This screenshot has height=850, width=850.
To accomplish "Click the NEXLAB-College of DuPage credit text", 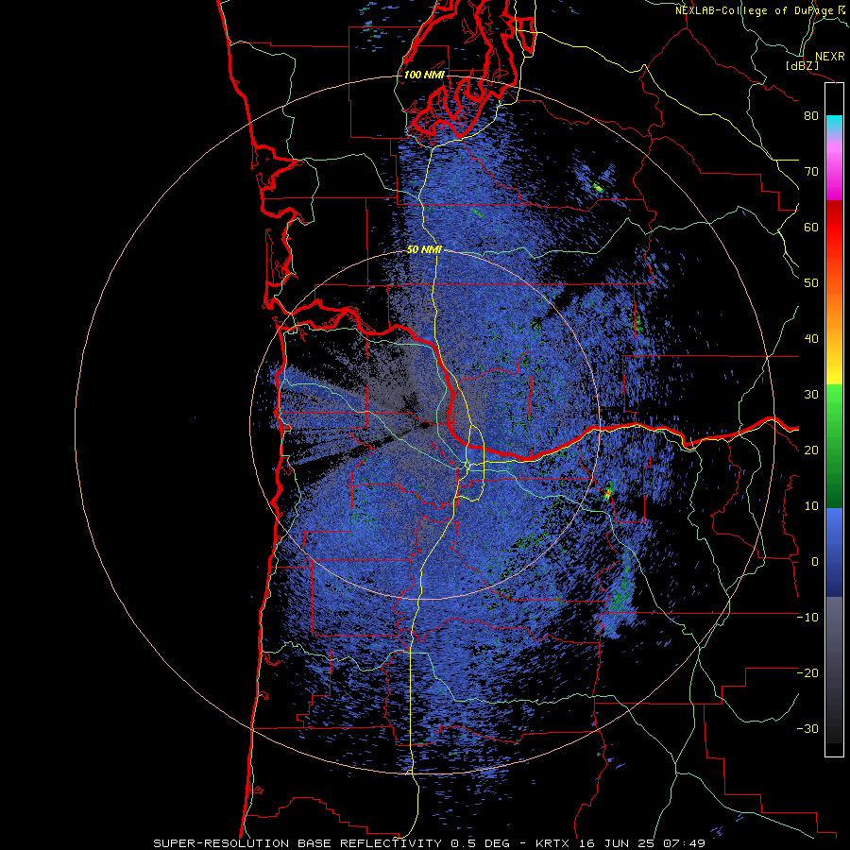I will (756, 10).
